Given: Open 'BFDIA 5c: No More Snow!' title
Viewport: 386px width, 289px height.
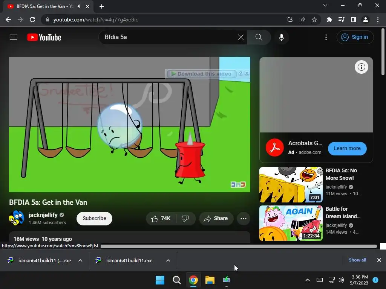Looking at the screenshot, I should click(341, 174).
